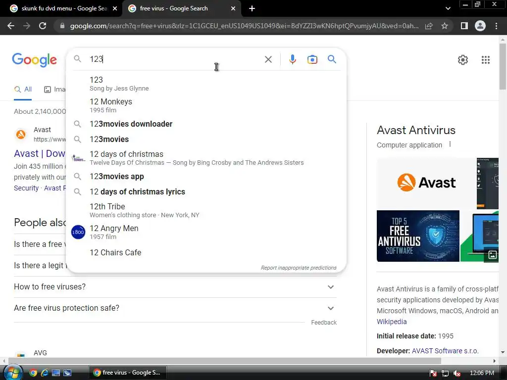
Task: Click the network tray icon
Action: pos(445,373)
